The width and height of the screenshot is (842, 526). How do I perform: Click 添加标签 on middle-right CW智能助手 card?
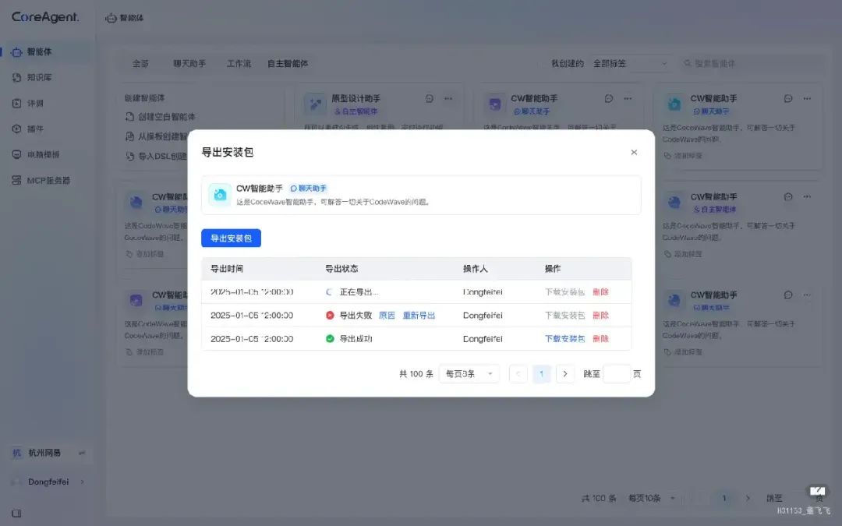[x=683, y=254]
